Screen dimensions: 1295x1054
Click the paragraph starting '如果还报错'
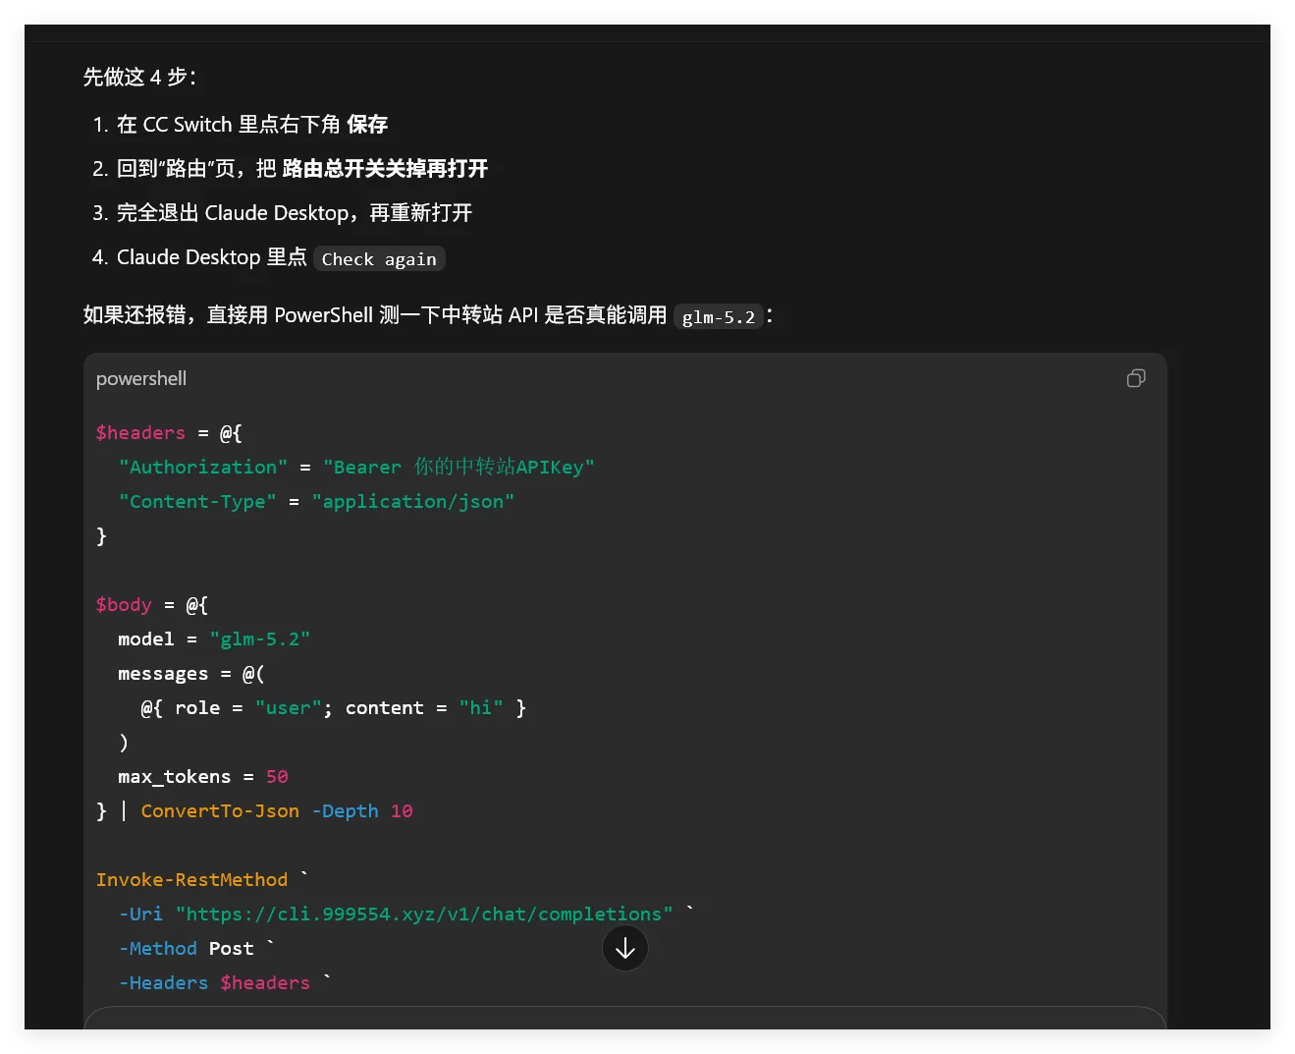(x=428, y=314)
